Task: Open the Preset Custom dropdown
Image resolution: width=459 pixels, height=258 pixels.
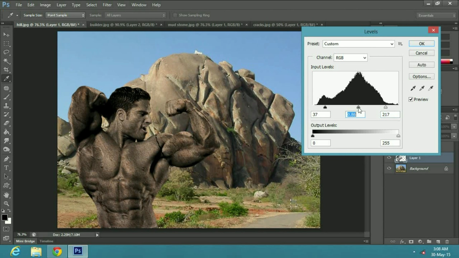Action: click(358, 44)
